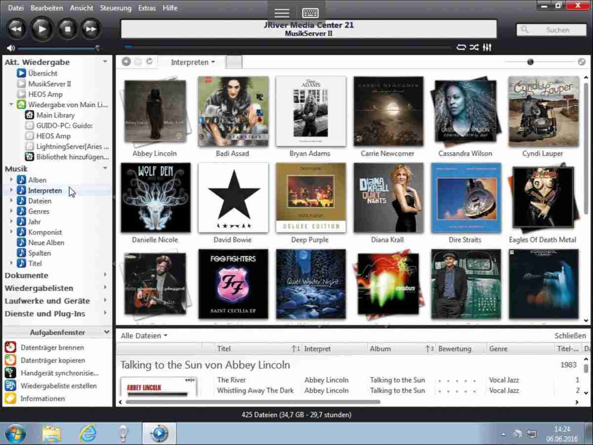Sort by the Bewertung column header
593x445 pixels.
(x=461, y=349)
